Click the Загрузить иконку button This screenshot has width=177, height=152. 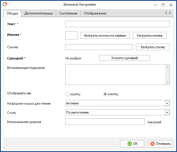point(150,35)
